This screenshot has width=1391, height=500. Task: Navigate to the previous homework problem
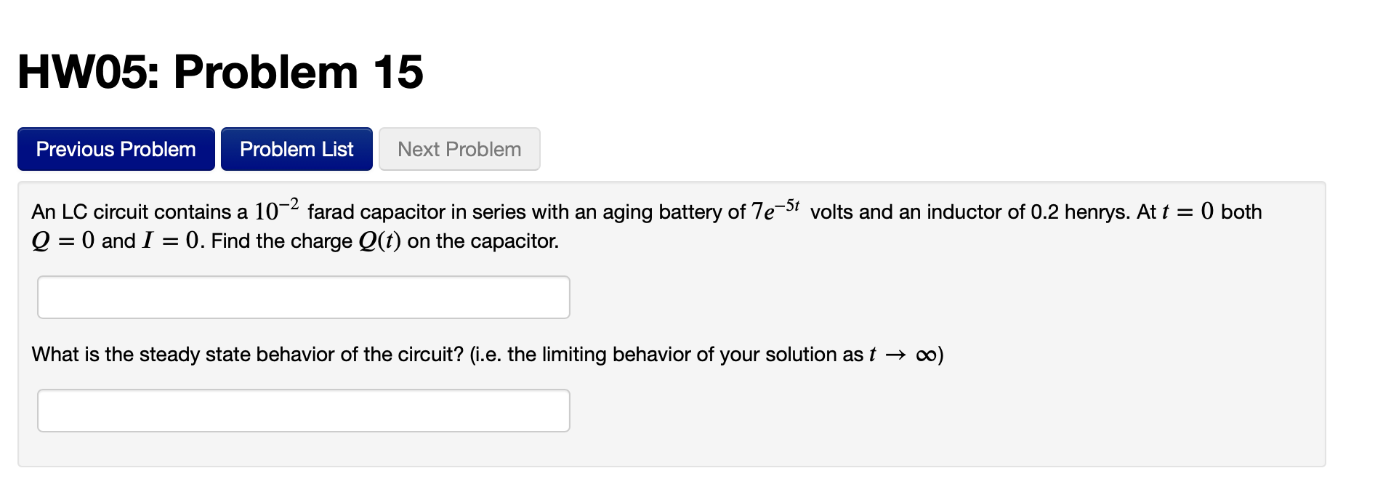[x=115, y=148]
